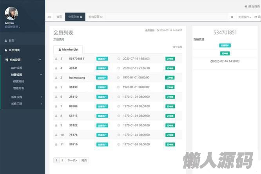
Task: Click the user type badge in row huimawang
Action: click(102, 78)
